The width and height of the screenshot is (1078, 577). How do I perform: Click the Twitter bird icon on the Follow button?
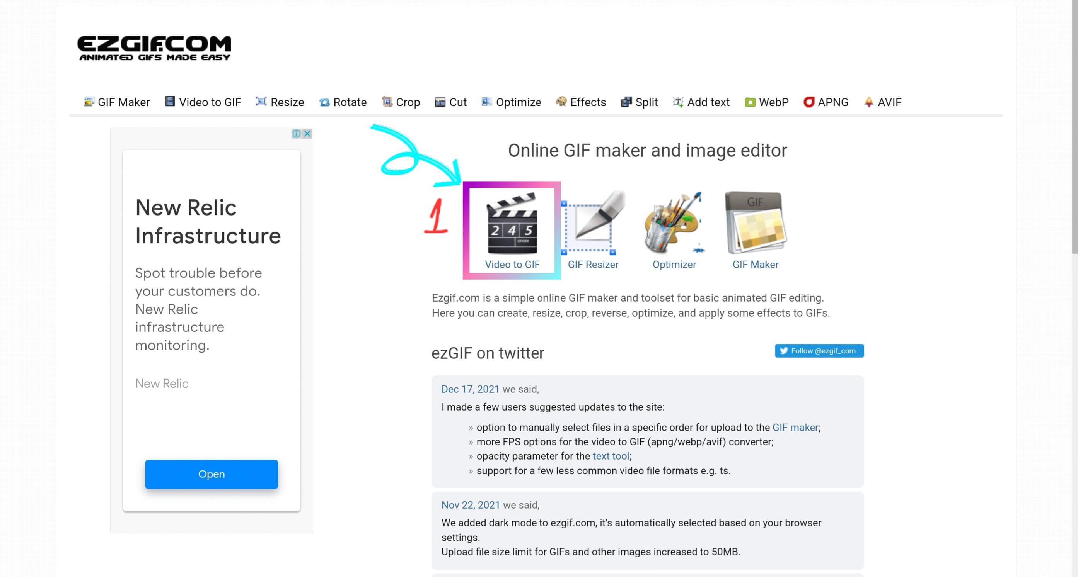click(x=784, y=351)
